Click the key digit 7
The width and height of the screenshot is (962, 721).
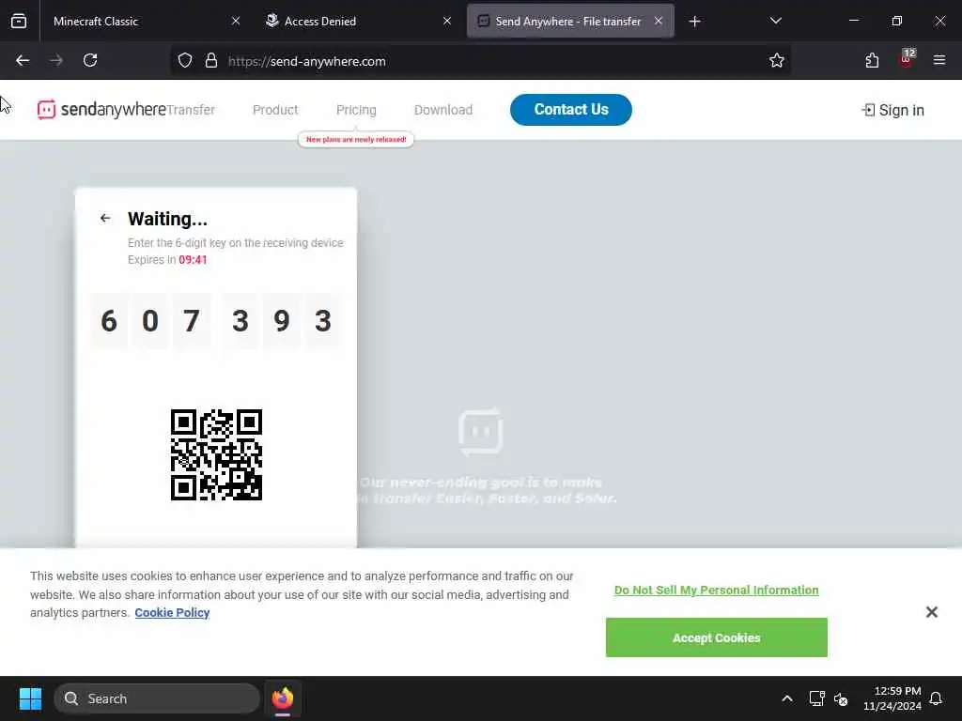click(x=192, y=321)
